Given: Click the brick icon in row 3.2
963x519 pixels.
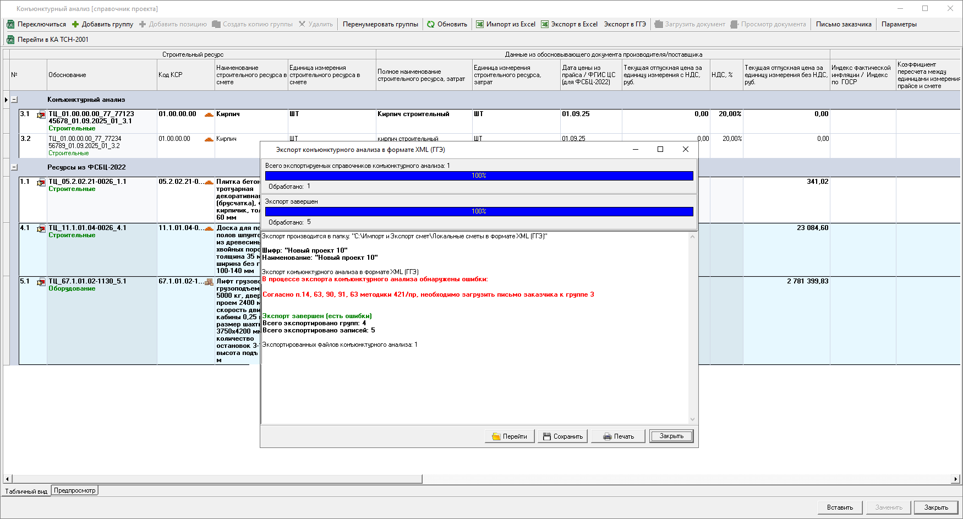Looking at the screenshot, I should click(x=209, y=139).
